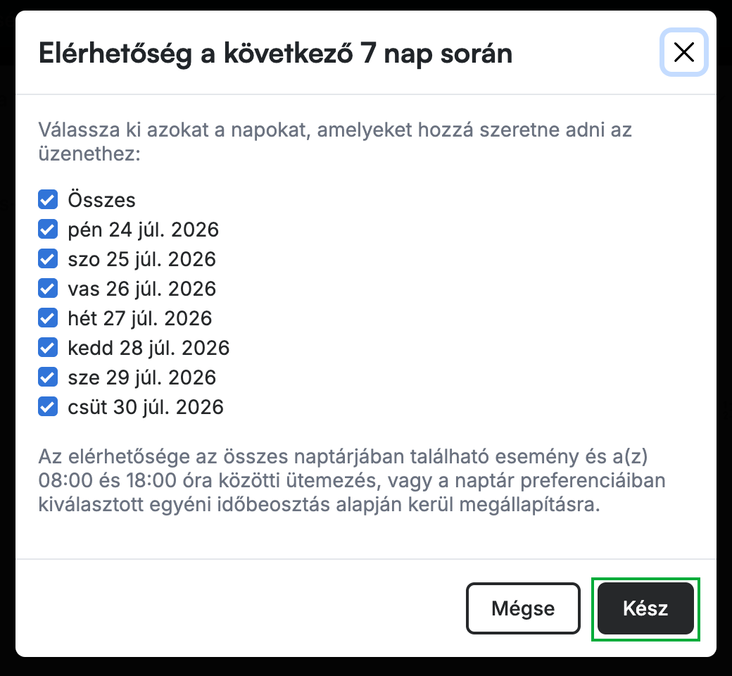The image size is (732, 676).
Task: Toggle the vas 26 júl. 2026 checkbox
Action: (48, 288)
